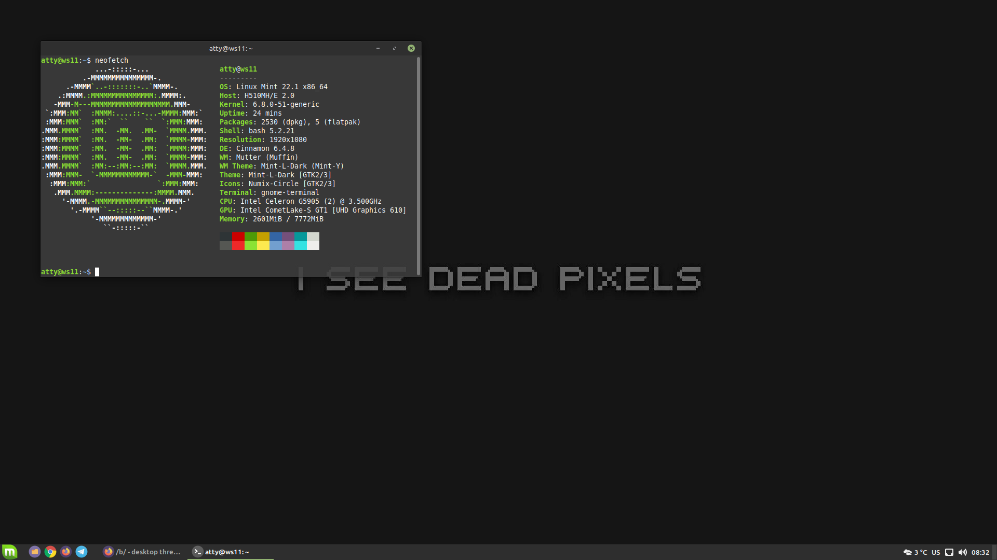
Task: Open the weather applet showing 3 °C
Action: click(x=915, y=552)
